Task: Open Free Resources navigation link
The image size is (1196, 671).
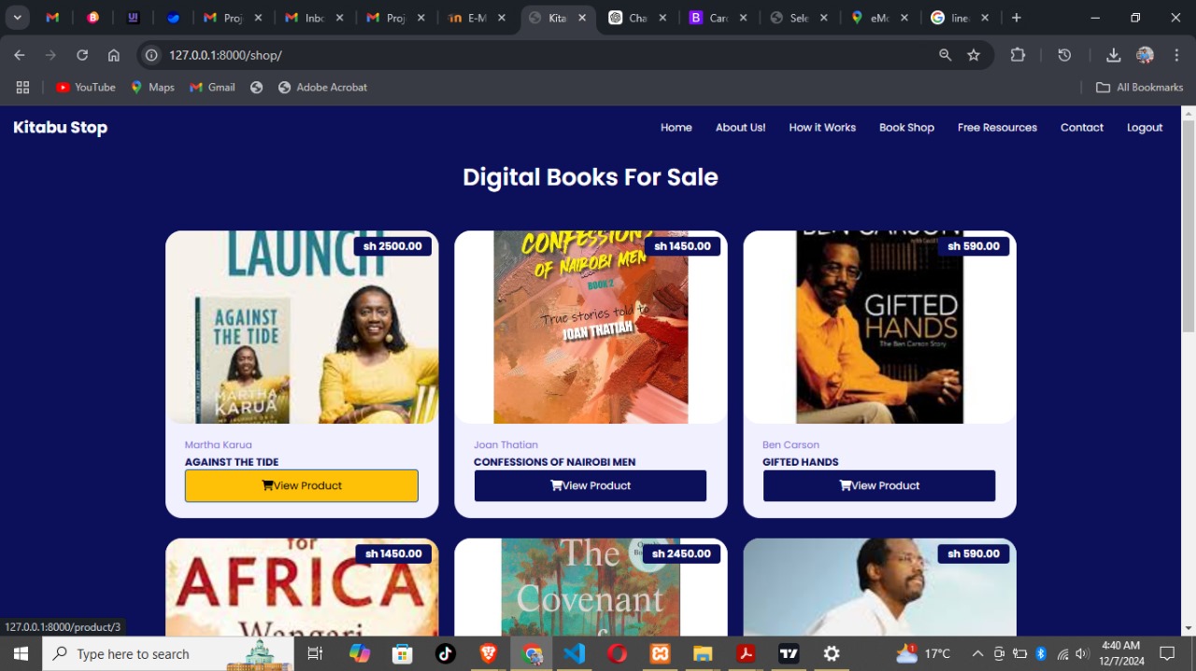Action: tap(997, 127)
